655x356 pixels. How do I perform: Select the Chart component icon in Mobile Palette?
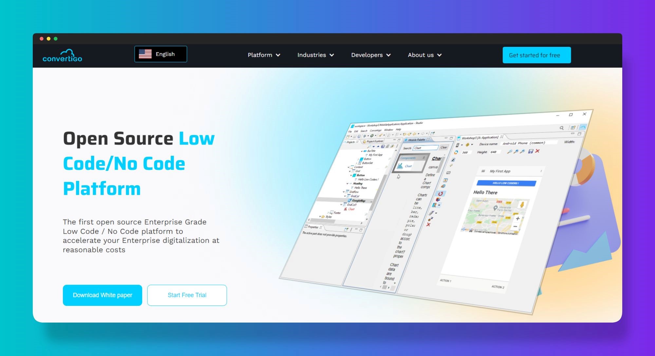point(401,166)
